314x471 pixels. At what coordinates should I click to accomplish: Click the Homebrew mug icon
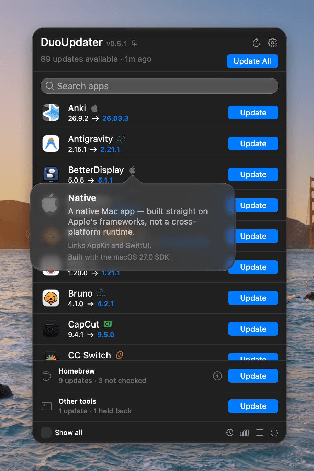(x=46, y=376)
